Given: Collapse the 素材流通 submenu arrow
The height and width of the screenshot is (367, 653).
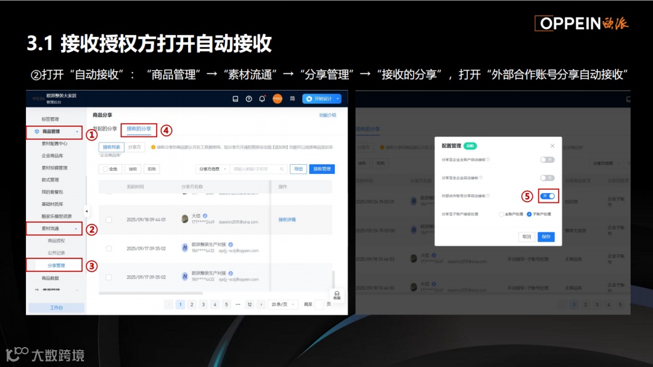Looking at the screenshot, I should pos(76,229).
